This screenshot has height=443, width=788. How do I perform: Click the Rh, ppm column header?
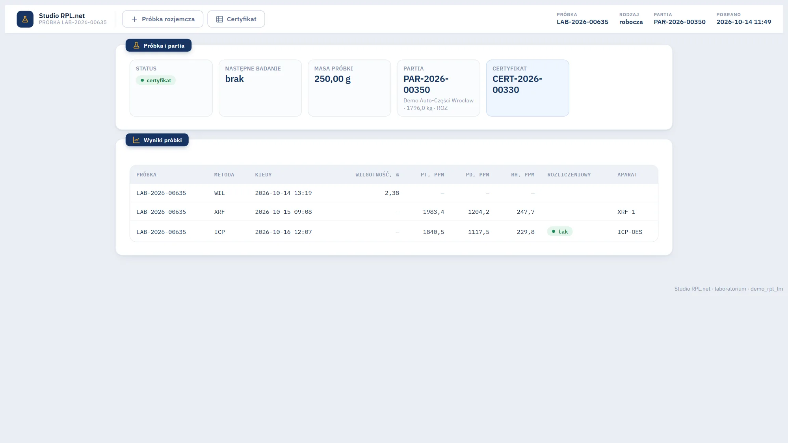click(x=522, y=174)
